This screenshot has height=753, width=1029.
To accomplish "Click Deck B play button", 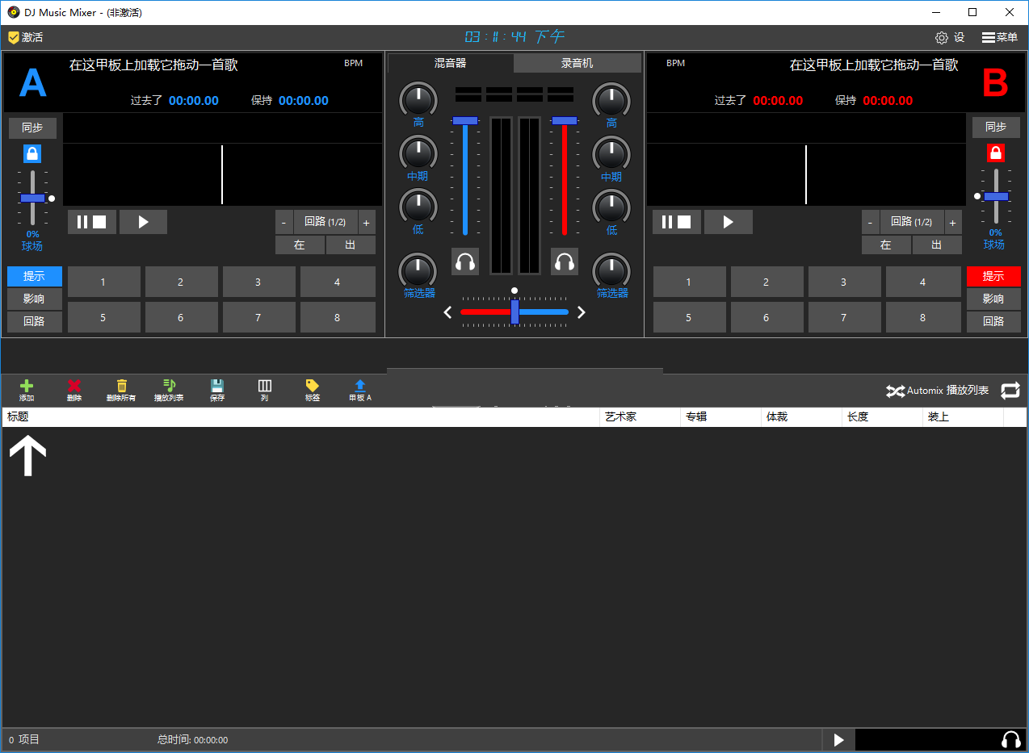I will (x=728, y=222).
